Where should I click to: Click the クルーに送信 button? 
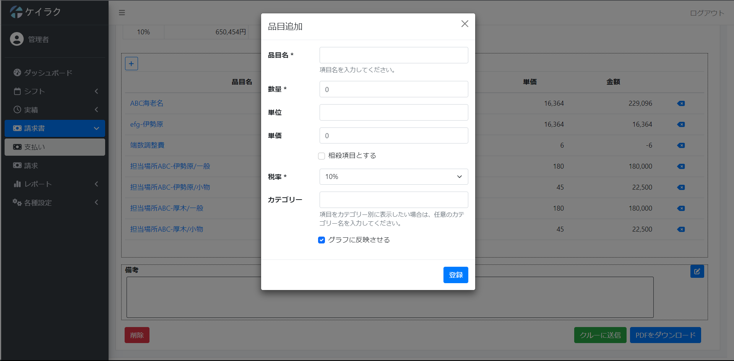600,335
